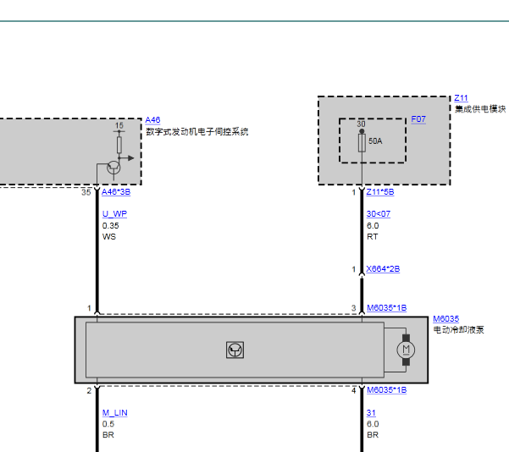Click the transistor symbol in A46 box
Screen dimensions: 509x452
pyautogui.click(x=113, y=168)
